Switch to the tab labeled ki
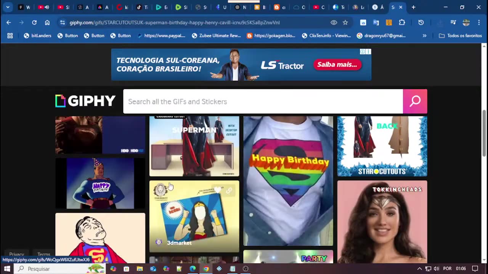Viewport: 488px width, 274px height. pos(123,7)
